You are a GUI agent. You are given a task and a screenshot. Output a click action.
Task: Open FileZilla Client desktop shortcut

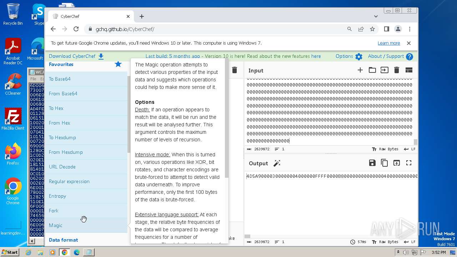pos(13,119)
